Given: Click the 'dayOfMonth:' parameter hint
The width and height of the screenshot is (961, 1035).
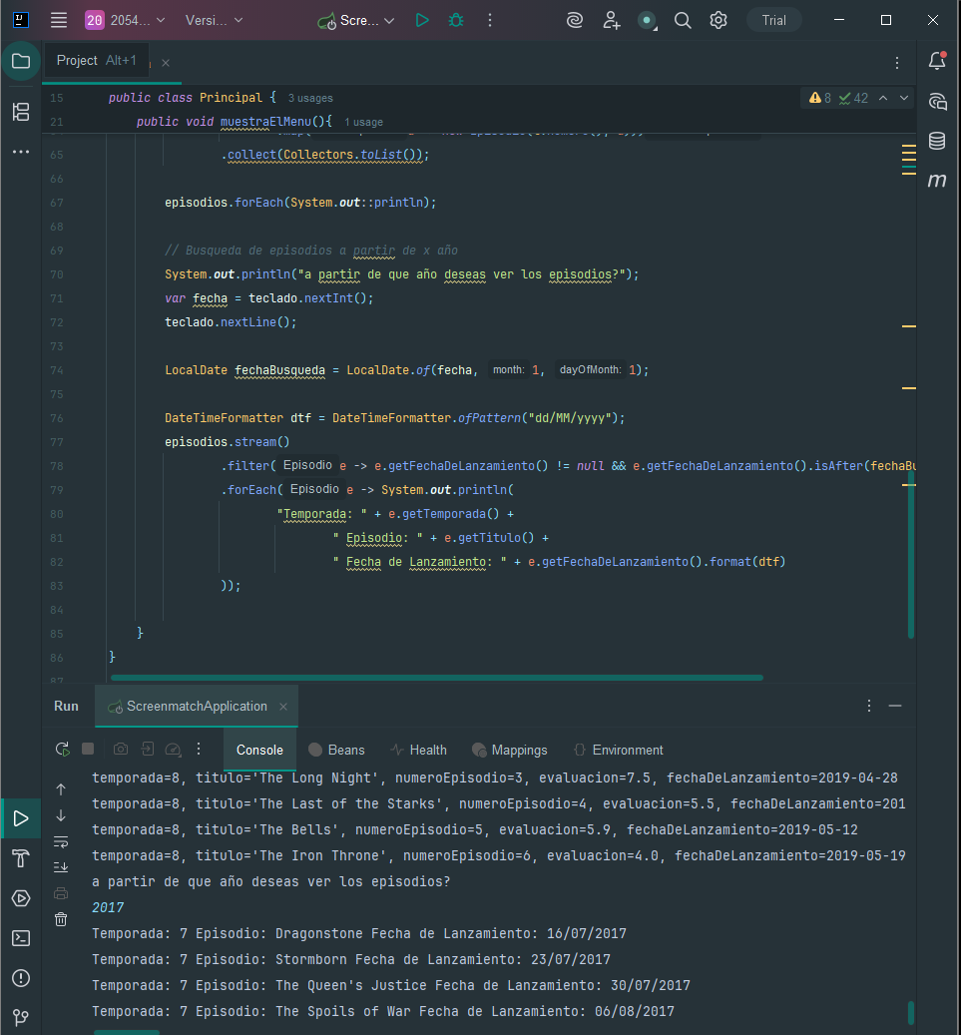Looking at the screenshot, I should [590, 370].
